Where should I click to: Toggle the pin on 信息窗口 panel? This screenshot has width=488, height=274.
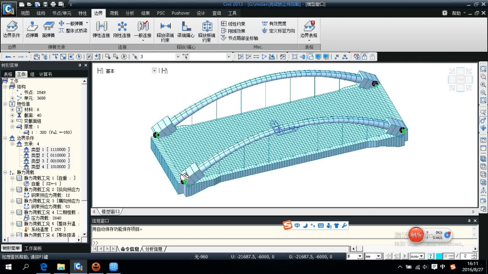[469, 221]
